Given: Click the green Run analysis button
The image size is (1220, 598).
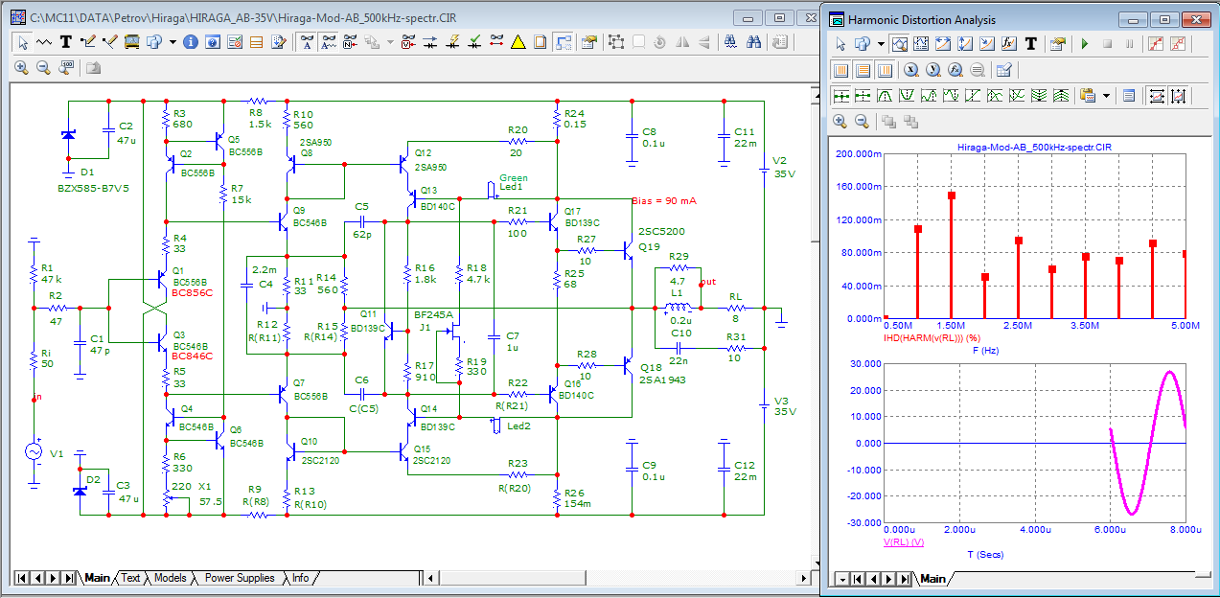Looking at the screenshot, I should pyautogui.click(x=1084, y=44).
